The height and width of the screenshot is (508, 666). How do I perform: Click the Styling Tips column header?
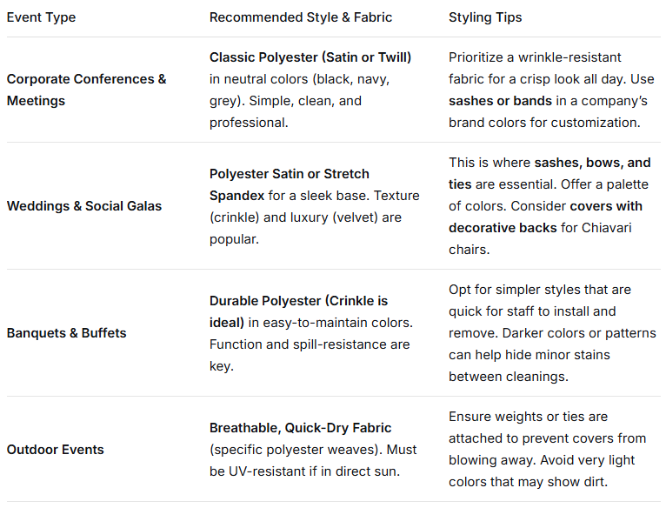tap(486, 17)
